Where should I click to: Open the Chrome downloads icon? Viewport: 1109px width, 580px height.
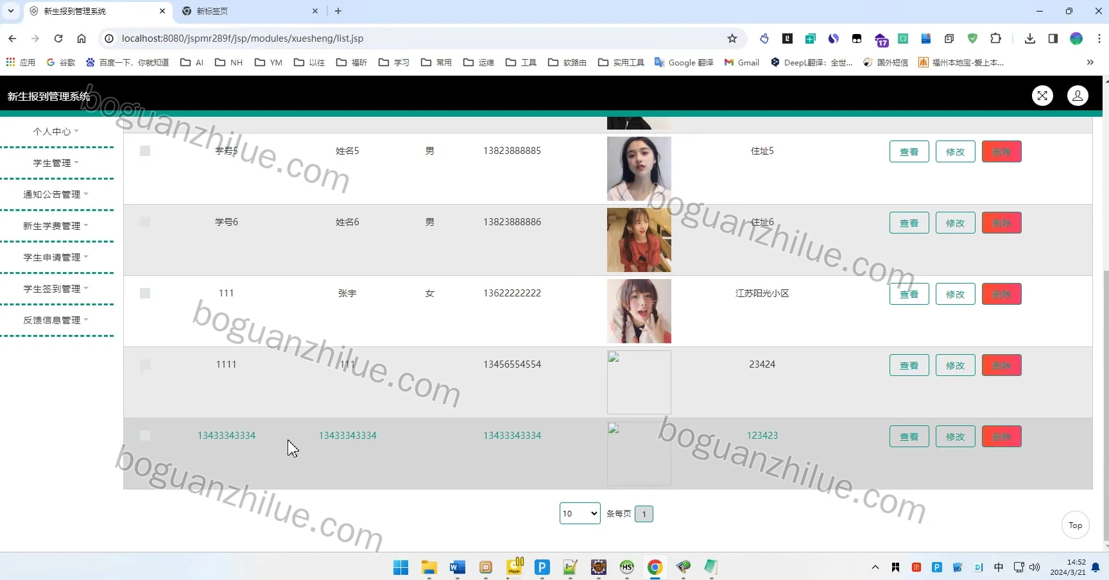pyautogui.click(x=1030, y=38)
